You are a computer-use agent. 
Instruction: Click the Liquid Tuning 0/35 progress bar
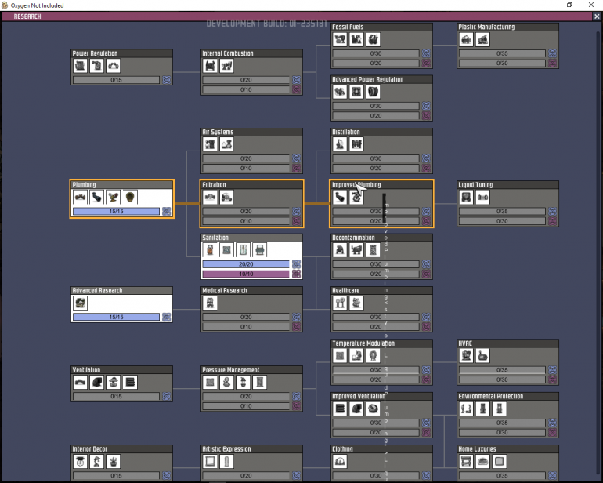pos(502,211)
